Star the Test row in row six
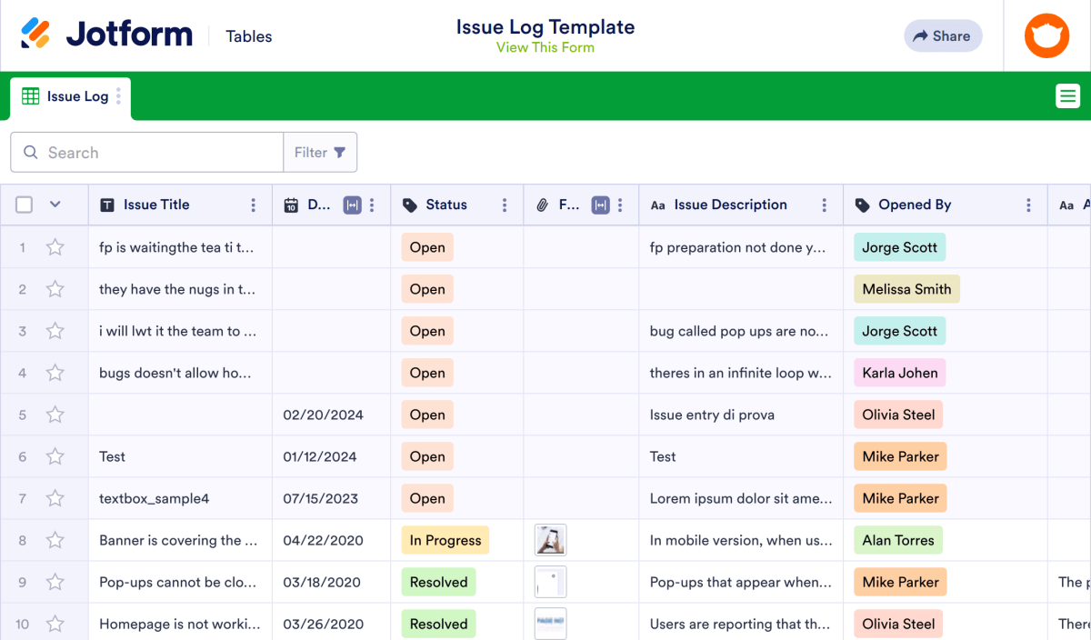1091x640 pixels. [x=55, y=456]
